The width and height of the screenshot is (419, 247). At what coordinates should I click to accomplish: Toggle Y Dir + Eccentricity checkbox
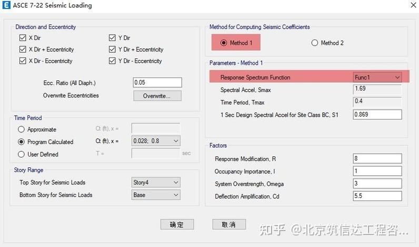112,49
